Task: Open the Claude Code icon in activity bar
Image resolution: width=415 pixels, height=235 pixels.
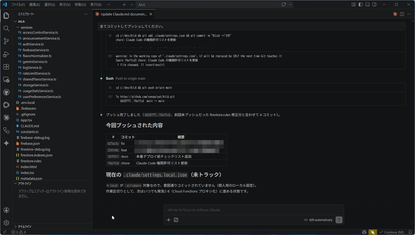Action: tap(6, 118)
